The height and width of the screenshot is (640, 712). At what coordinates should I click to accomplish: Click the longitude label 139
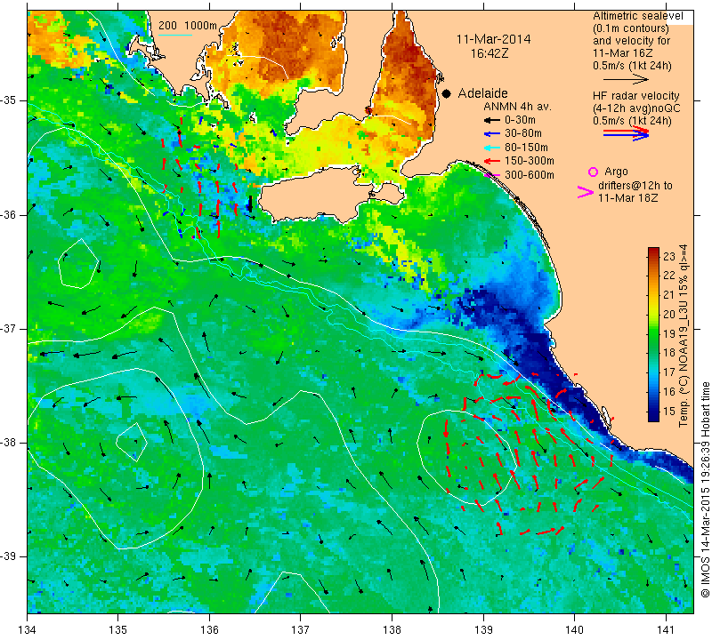pyautogui.click(x=483, y=630)
